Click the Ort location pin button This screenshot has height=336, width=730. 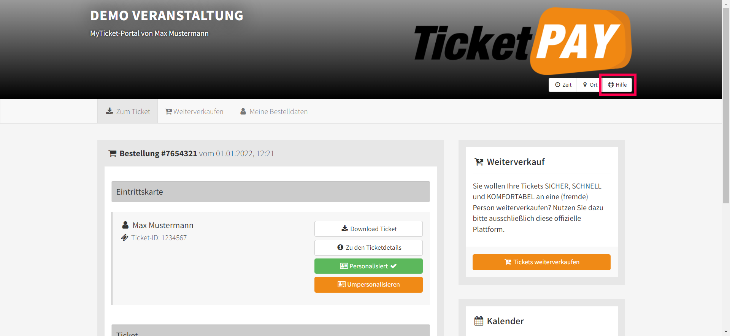point(590,85)
